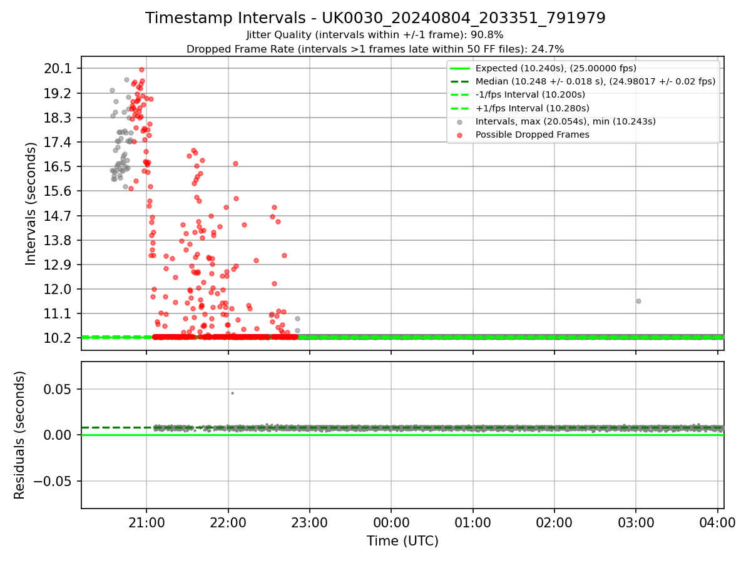Viewport: 751px width, 563px height.
Task: Click the dark green dashed sample for 'Median'
Action: point(460,81)
